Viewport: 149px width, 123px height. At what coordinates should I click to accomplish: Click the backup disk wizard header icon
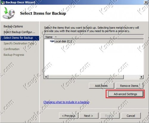coord(9,13)
